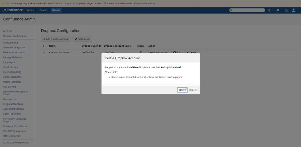Click the Create button in header

(56, 10)
